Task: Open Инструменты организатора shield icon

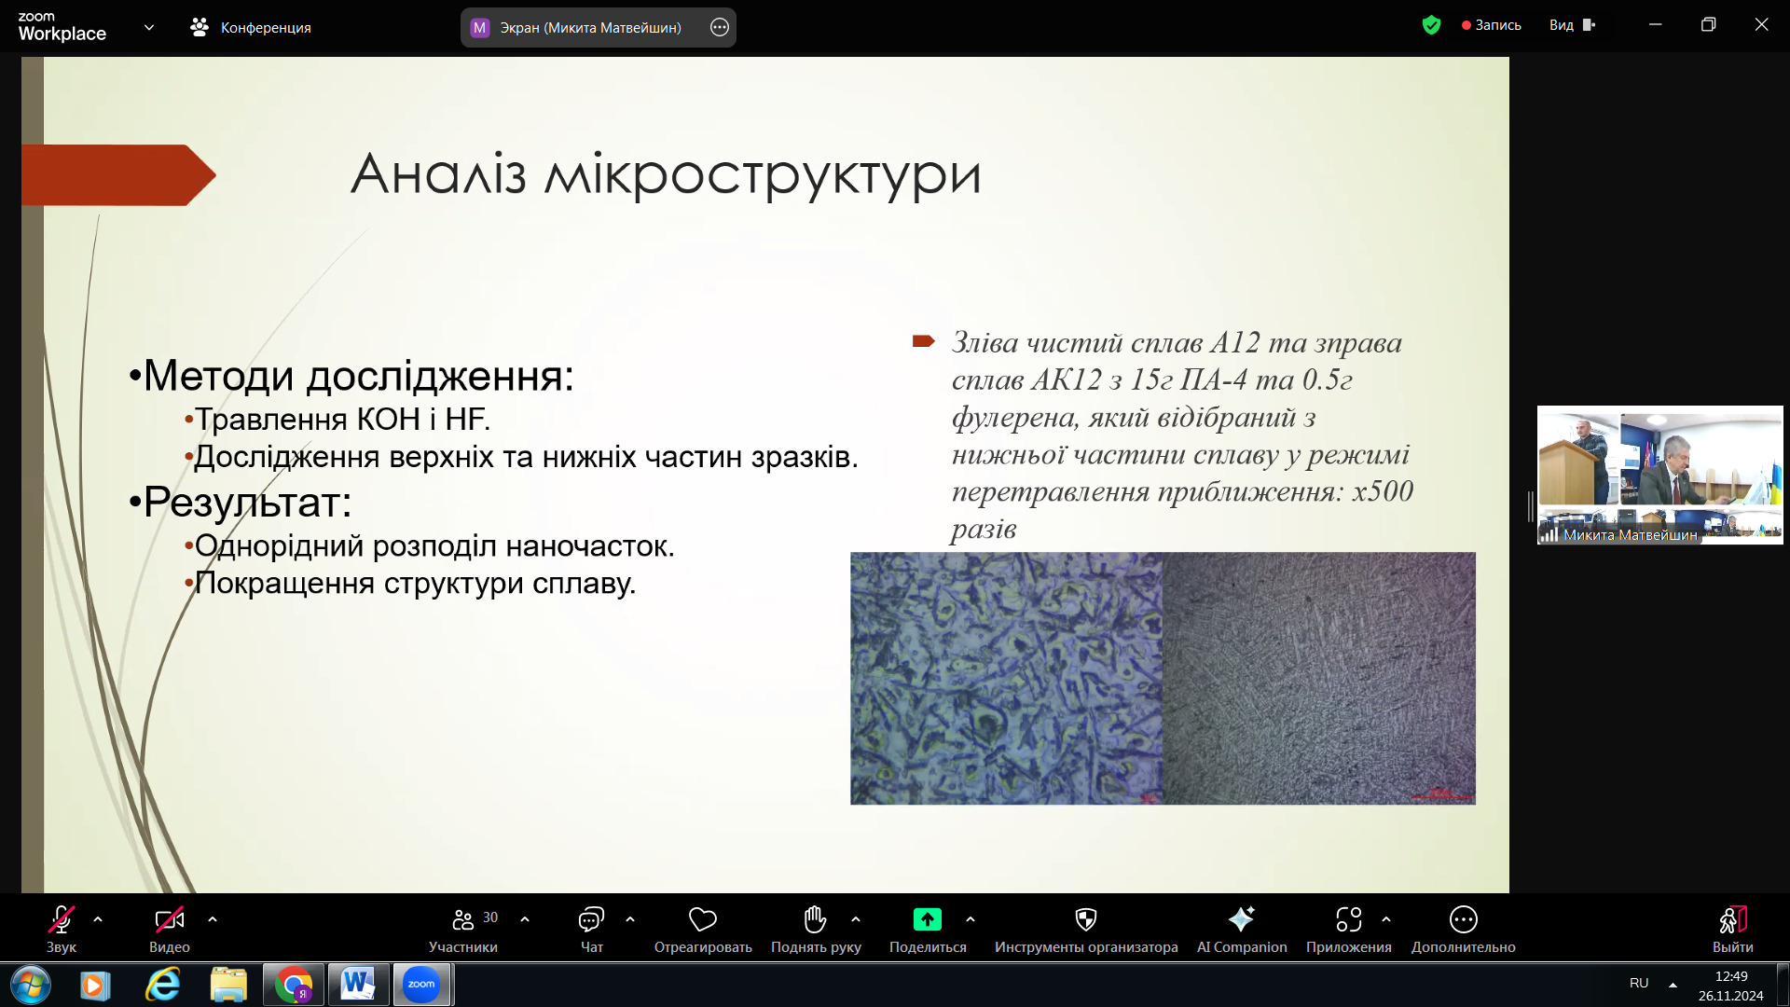Action: click(x=1085, y=920)
